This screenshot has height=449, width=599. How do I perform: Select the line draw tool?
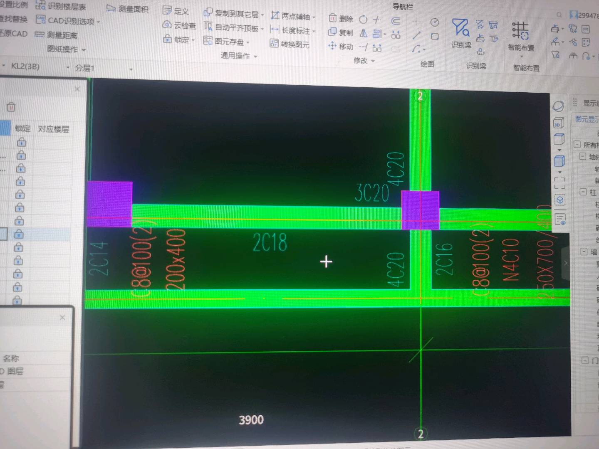[x=416, y=36]
